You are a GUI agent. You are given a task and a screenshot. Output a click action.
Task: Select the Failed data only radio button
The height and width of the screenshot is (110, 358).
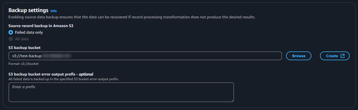[x=11, y=32]
